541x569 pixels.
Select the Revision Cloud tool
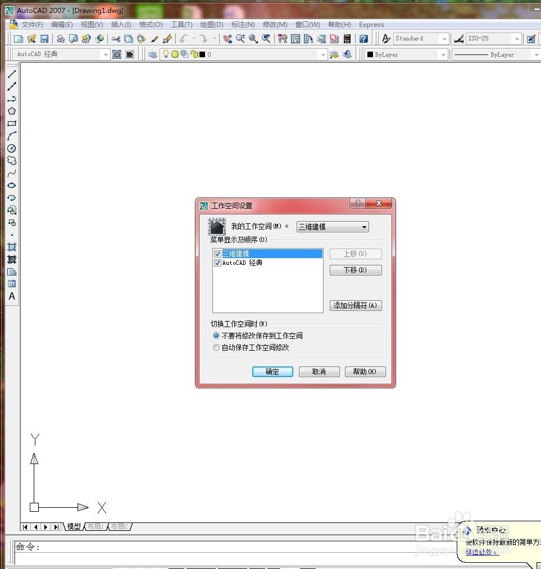point(12,160)
